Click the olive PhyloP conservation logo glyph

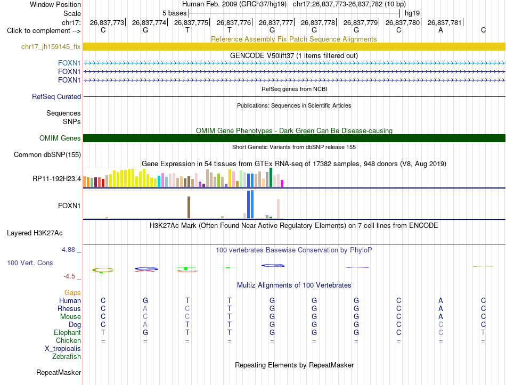point(103,270)
